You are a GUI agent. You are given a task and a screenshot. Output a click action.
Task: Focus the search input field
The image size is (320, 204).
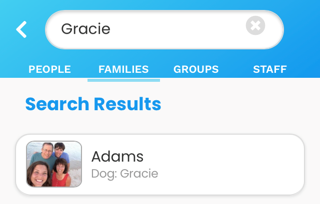pos(165,29)
